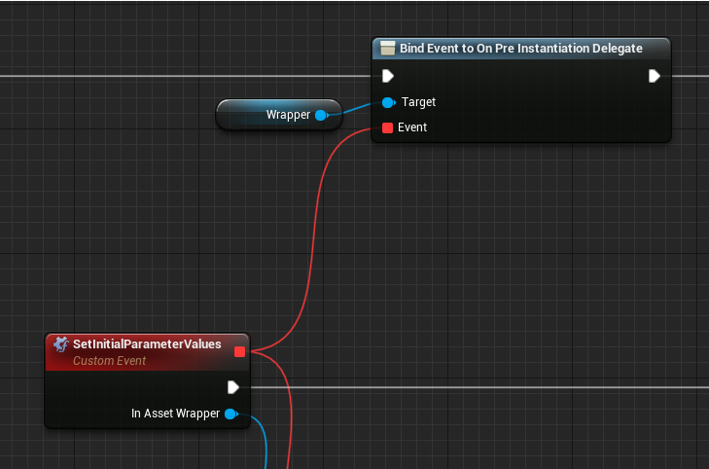Click the Wrapper variable's blue output pin

321,115
